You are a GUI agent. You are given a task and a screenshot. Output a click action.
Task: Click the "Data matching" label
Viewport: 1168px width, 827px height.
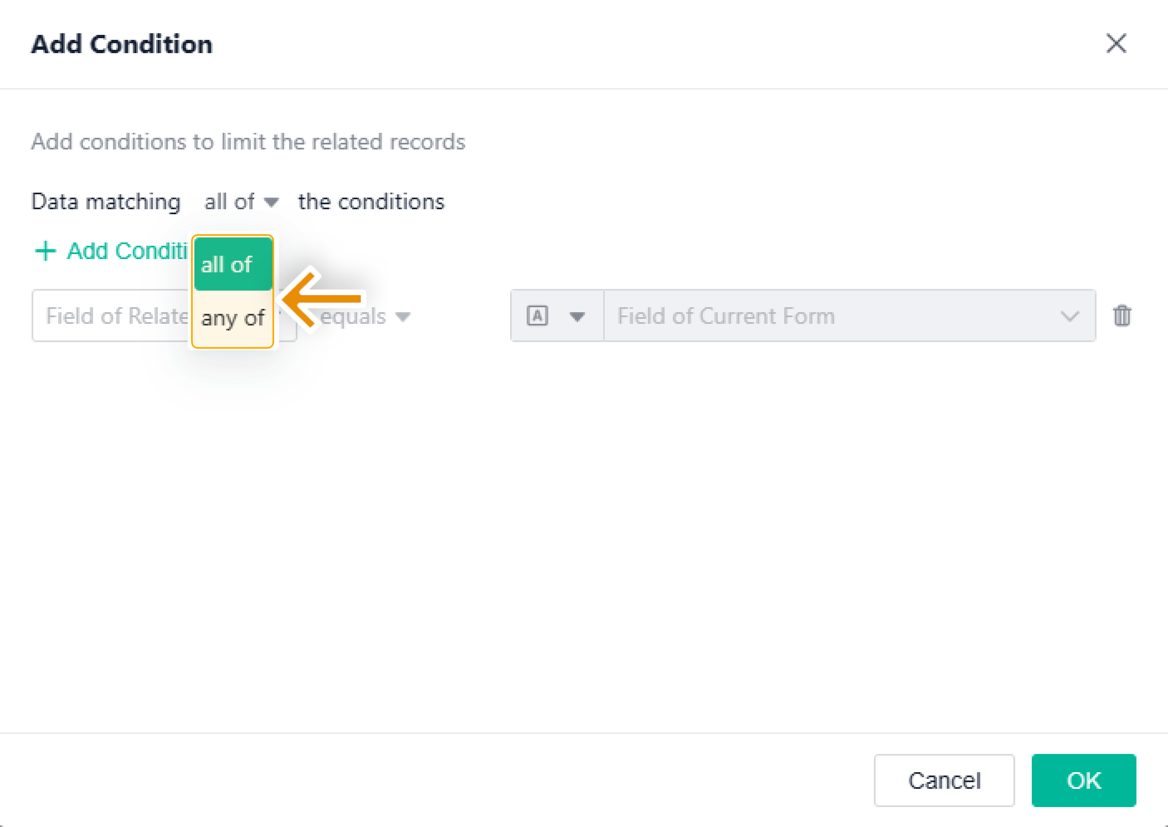(x=106, y=202)
